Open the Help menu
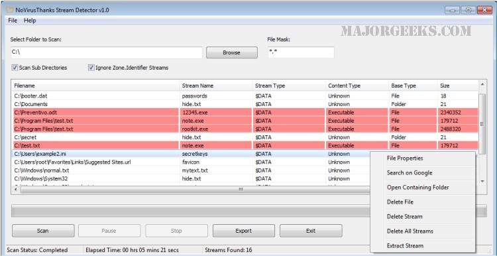The image size is (497, 256). [x=30, y=21]
